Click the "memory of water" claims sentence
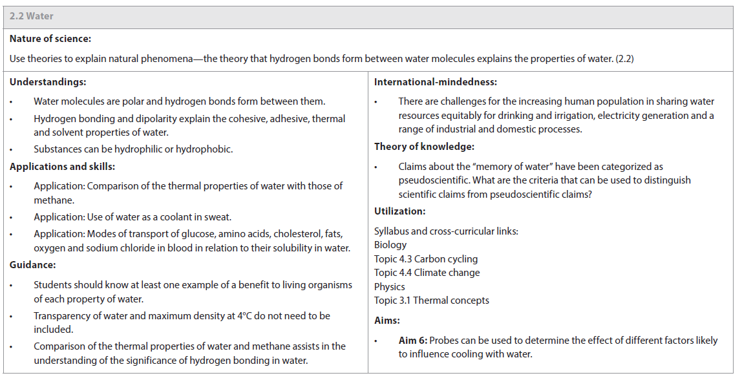The width and height of the screenshot is (742, 380). click(530, 167)
